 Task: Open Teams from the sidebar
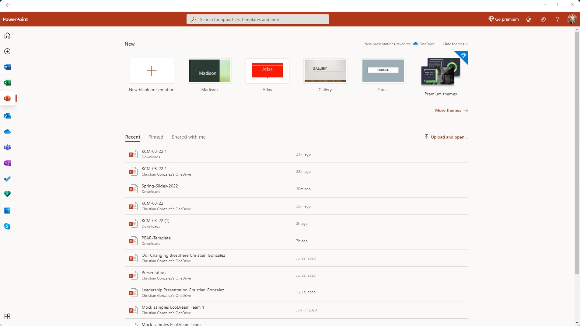[7, 147]
